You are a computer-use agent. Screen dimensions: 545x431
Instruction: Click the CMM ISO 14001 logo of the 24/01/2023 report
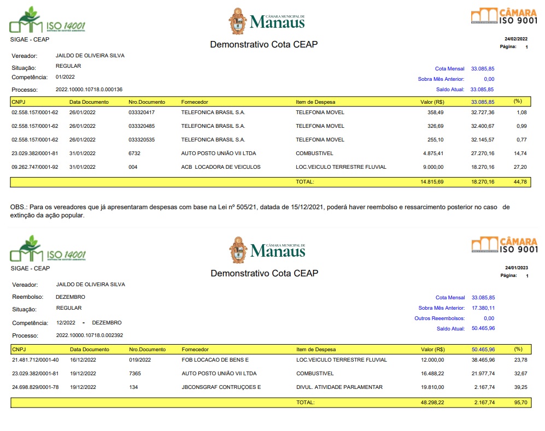(x=48, y=249)
